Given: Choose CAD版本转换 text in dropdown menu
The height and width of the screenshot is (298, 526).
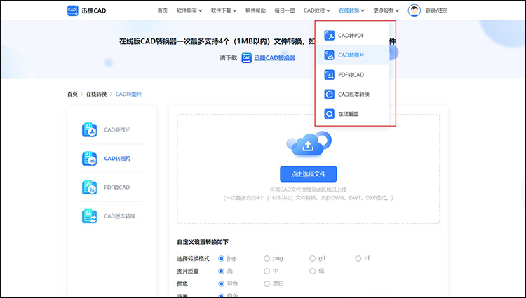Looking at the screenshot, I should [353, 94].
